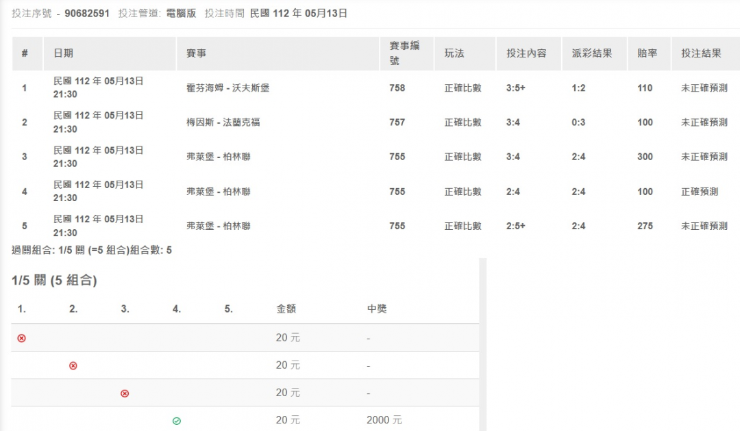Click match number 757

397,122
